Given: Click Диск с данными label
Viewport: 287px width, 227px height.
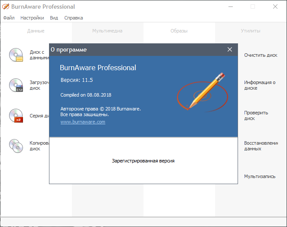Looking at the screenshot, I should pyautogui.click(x=39, y=55).
